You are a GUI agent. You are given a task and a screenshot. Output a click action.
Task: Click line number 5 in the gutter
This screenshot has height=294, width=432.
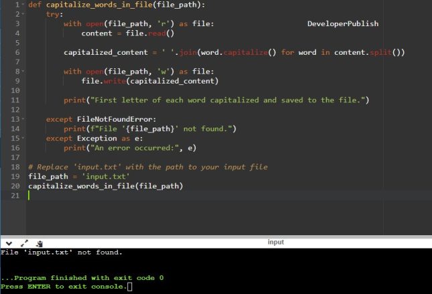(x=17, y=43)
